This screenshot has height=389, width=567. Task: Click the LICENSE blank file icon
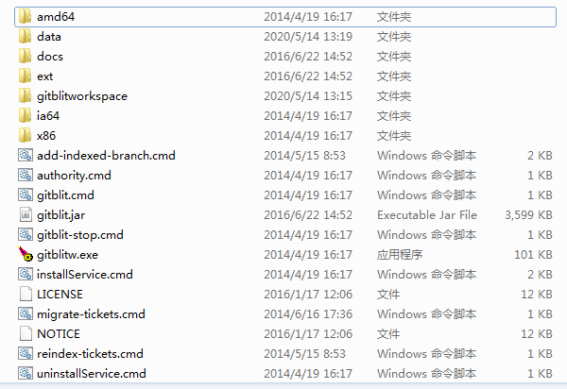point(26,294)
